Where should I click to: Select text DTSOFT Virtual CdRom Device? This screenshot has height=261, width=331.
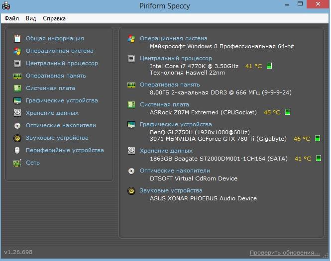(x=194, y=178)
